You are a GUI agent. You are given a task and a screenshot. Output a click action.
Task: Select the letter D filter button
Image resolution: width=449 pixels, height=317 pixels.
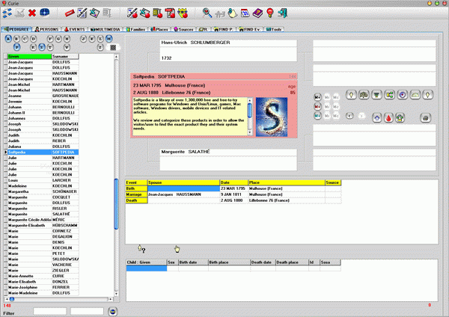pyautogui.click(x=34, y=39)
